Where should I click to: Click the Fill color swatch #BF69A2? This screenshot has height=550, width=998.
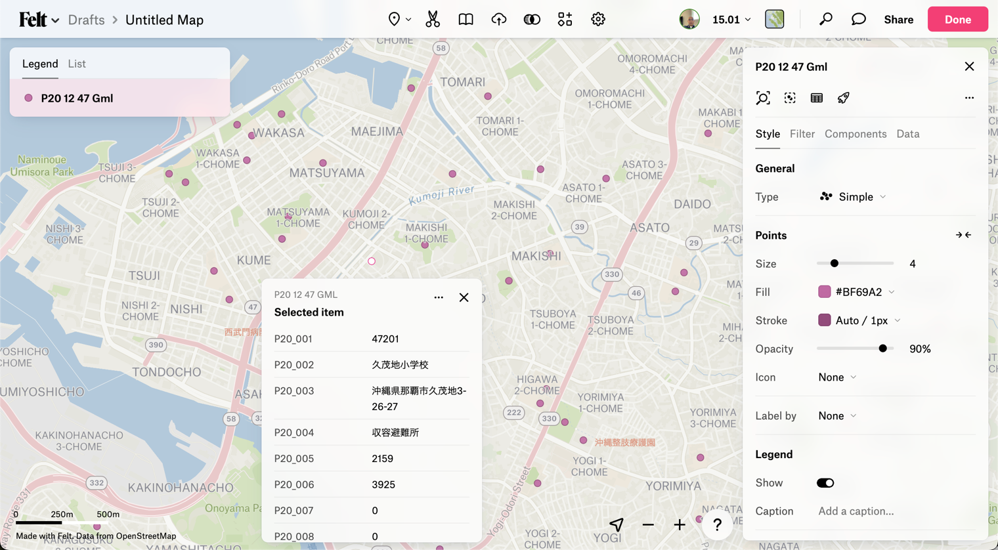[x=824, y=291]
